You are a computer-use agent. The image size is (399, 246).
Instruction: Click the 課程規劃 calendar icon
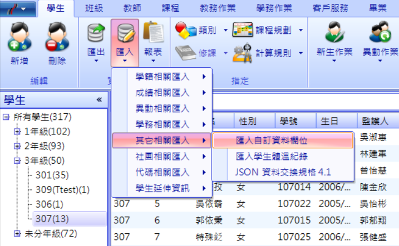(x=243, y=29)
